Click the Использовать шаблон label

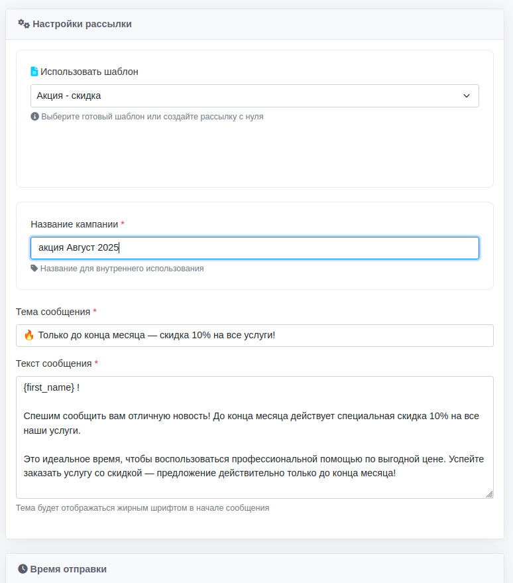tap(89, 72)
